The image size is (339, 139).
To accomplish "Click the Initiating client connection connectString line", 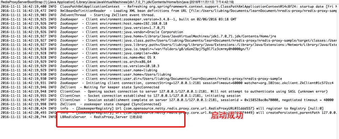I will click(x=167, y=83).
